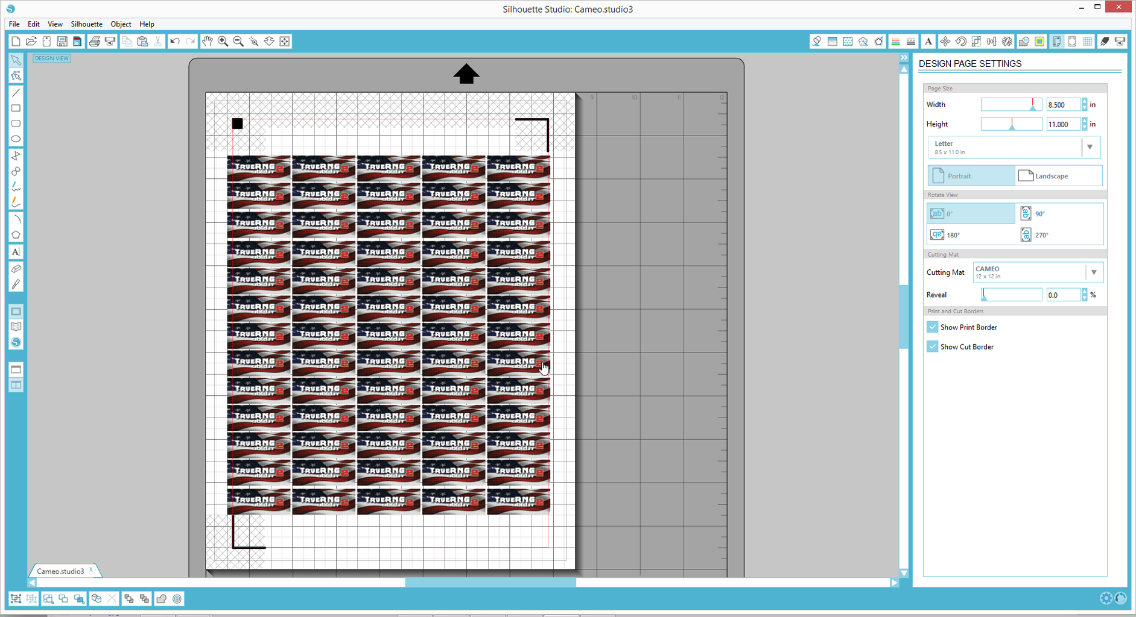
Task: Activate the Text tool in left toolbar
Action: coord(16,252)
